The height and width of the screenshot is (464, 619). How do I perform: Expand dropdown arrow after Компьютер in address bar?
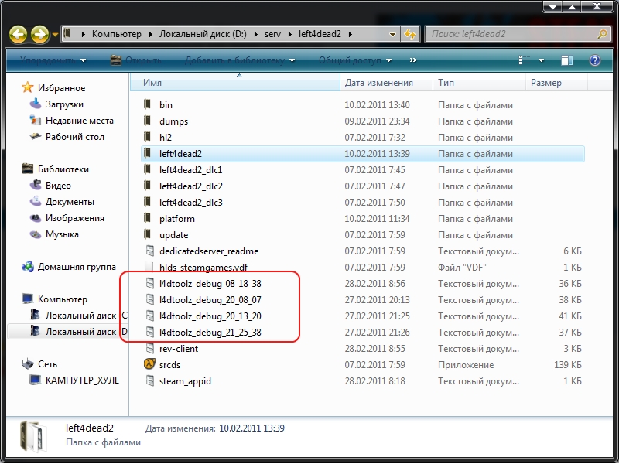pos(150,34)
